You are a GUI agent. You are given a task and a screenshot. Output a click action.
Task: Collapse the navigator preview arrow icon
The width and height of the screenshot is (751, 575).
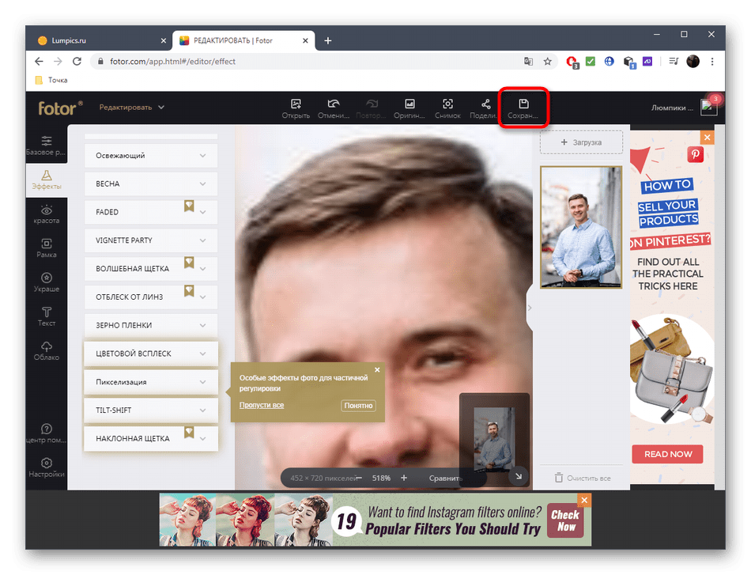519,476
